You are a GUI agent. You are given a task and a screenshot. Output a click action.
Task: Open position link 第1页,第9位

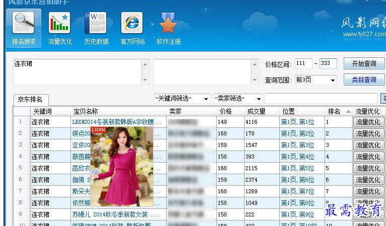pyautogui.click(x=297, y=214)
